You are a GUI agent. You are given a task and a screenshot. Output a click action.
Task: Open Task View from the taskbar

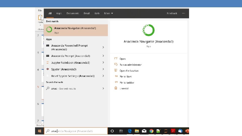pyautogui.click(x=121, y=131)
